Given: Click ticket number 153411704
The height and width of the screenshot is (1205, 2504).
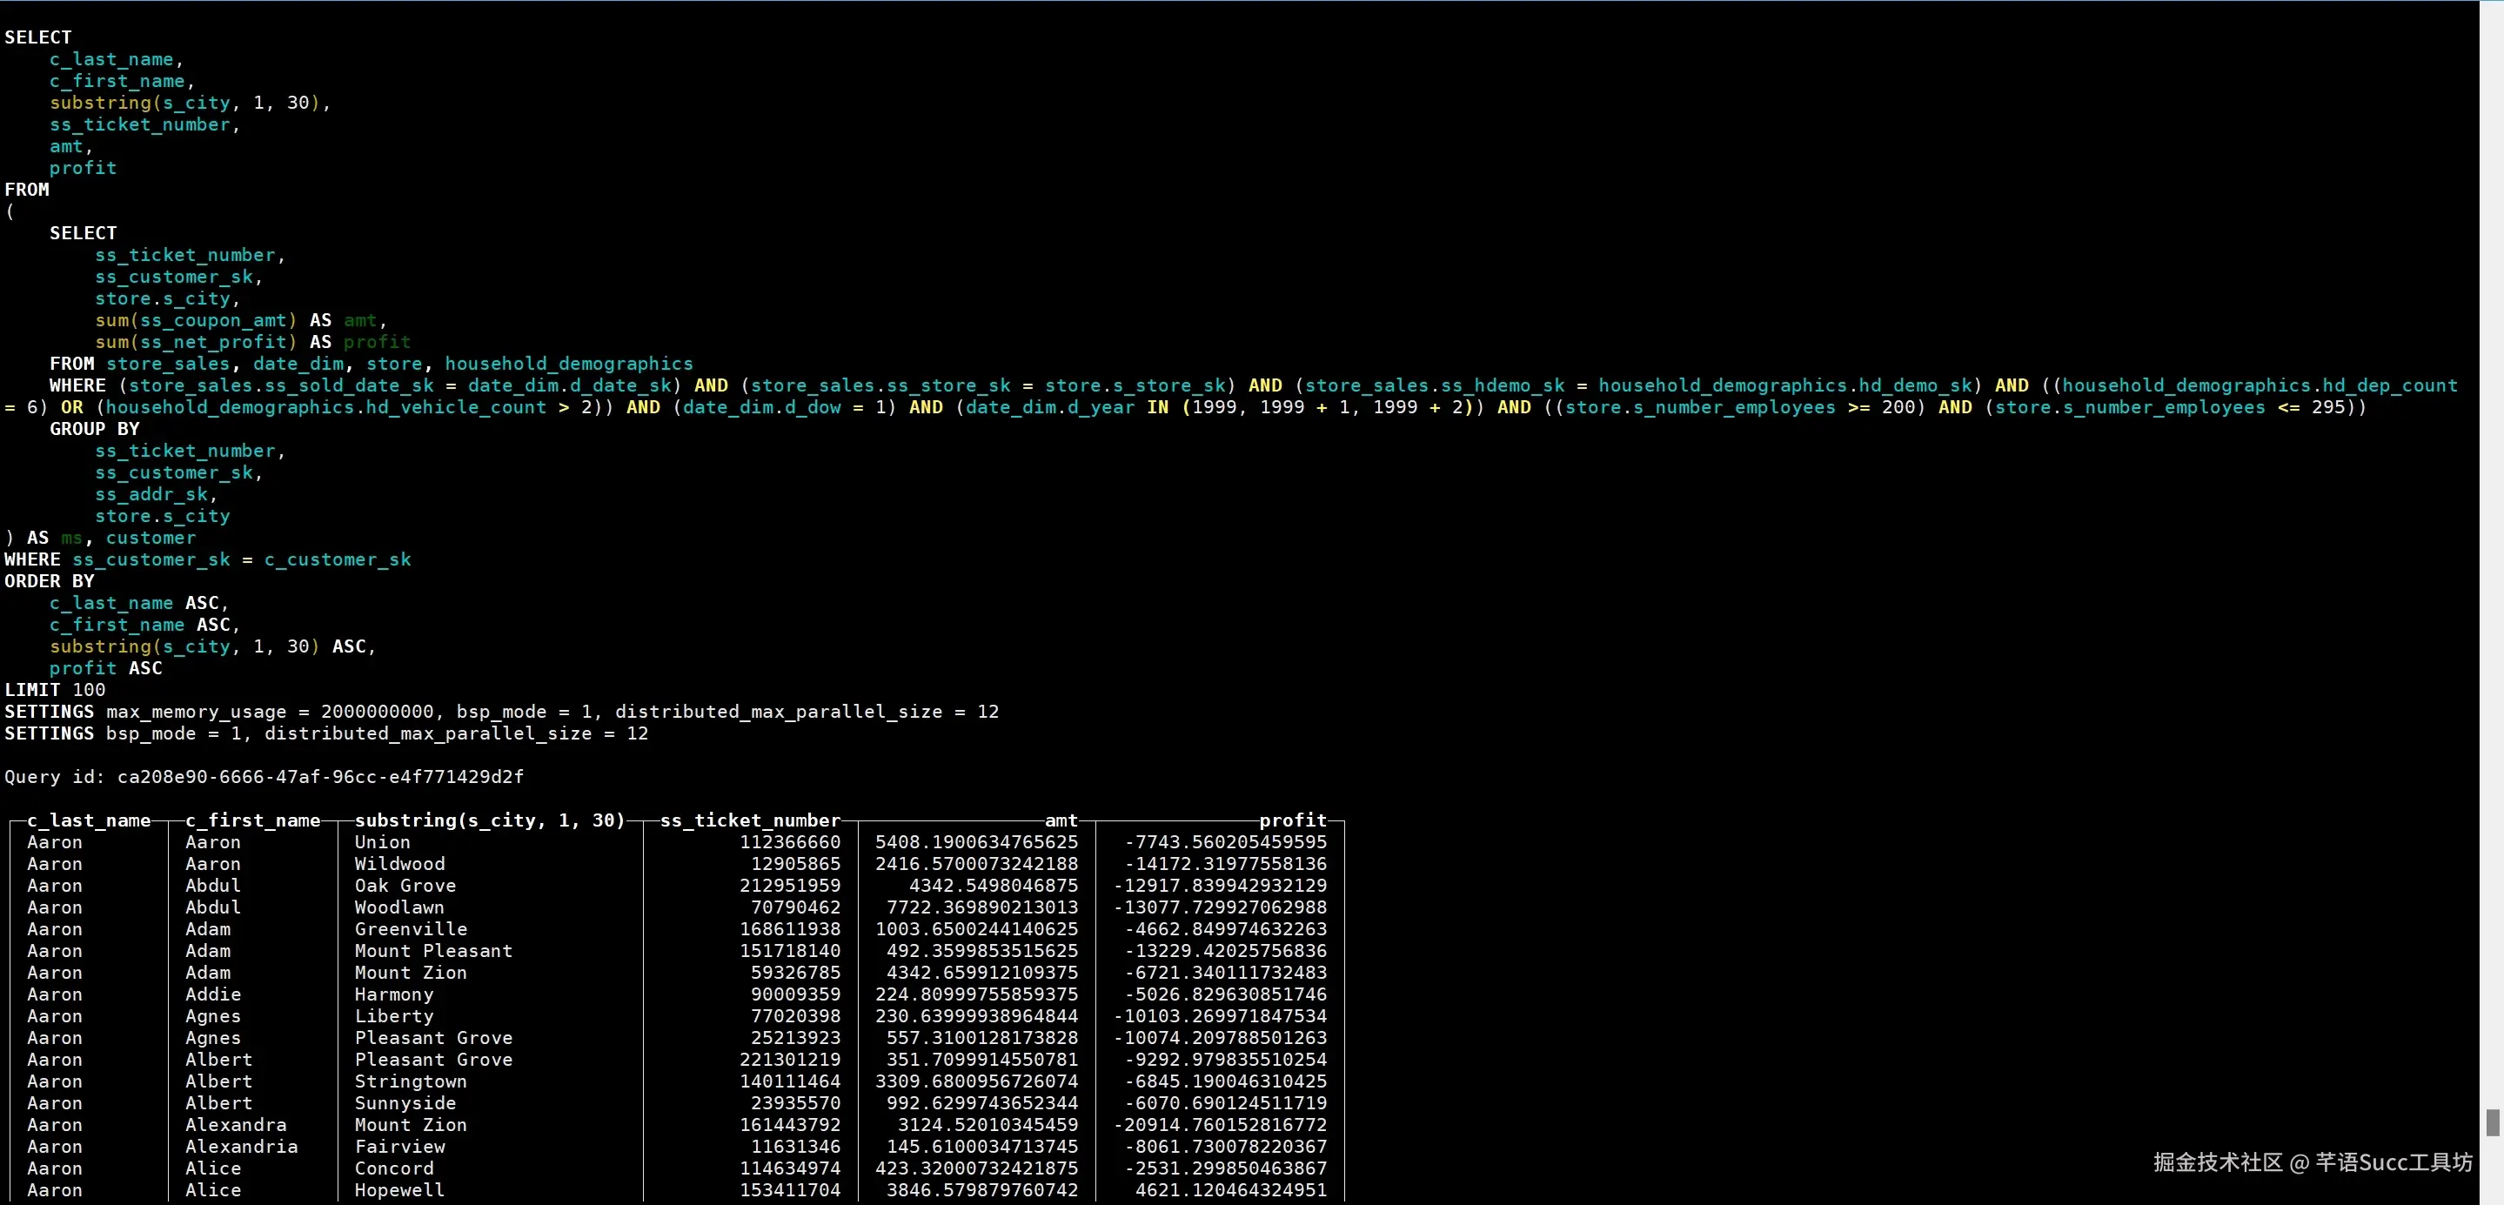Looking at the screenshot, I should (x=789, y=1190).
